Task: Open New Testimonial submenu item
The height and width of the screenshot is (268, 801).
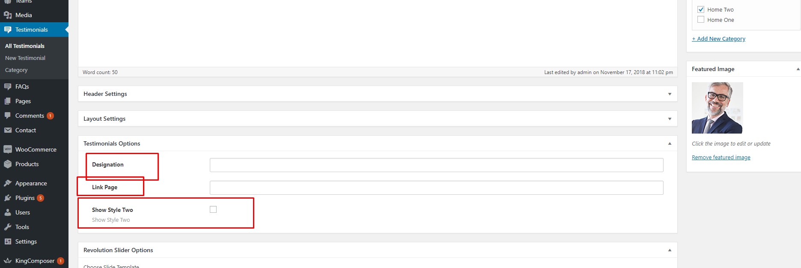Action: pos(25,58)
